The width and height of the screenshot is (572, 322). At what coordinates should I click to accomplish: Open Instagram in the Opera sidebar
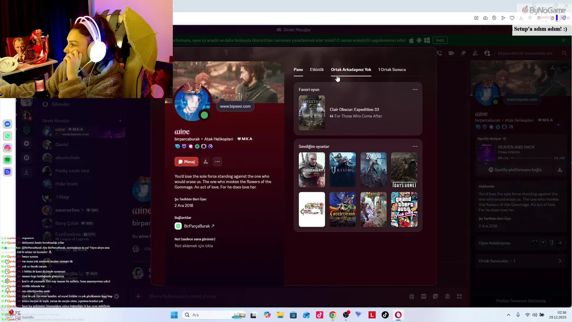pyautogui.click(x=8, y=148)
